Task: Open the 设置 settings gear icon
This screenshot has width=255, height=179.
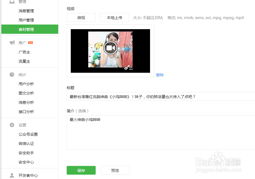Action: [x=12, y=125]
